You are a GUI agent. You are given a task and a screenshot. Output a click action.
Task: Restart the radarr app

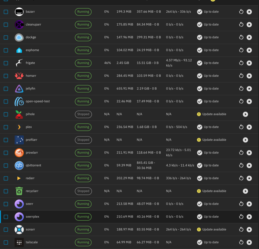click(241, 178)
